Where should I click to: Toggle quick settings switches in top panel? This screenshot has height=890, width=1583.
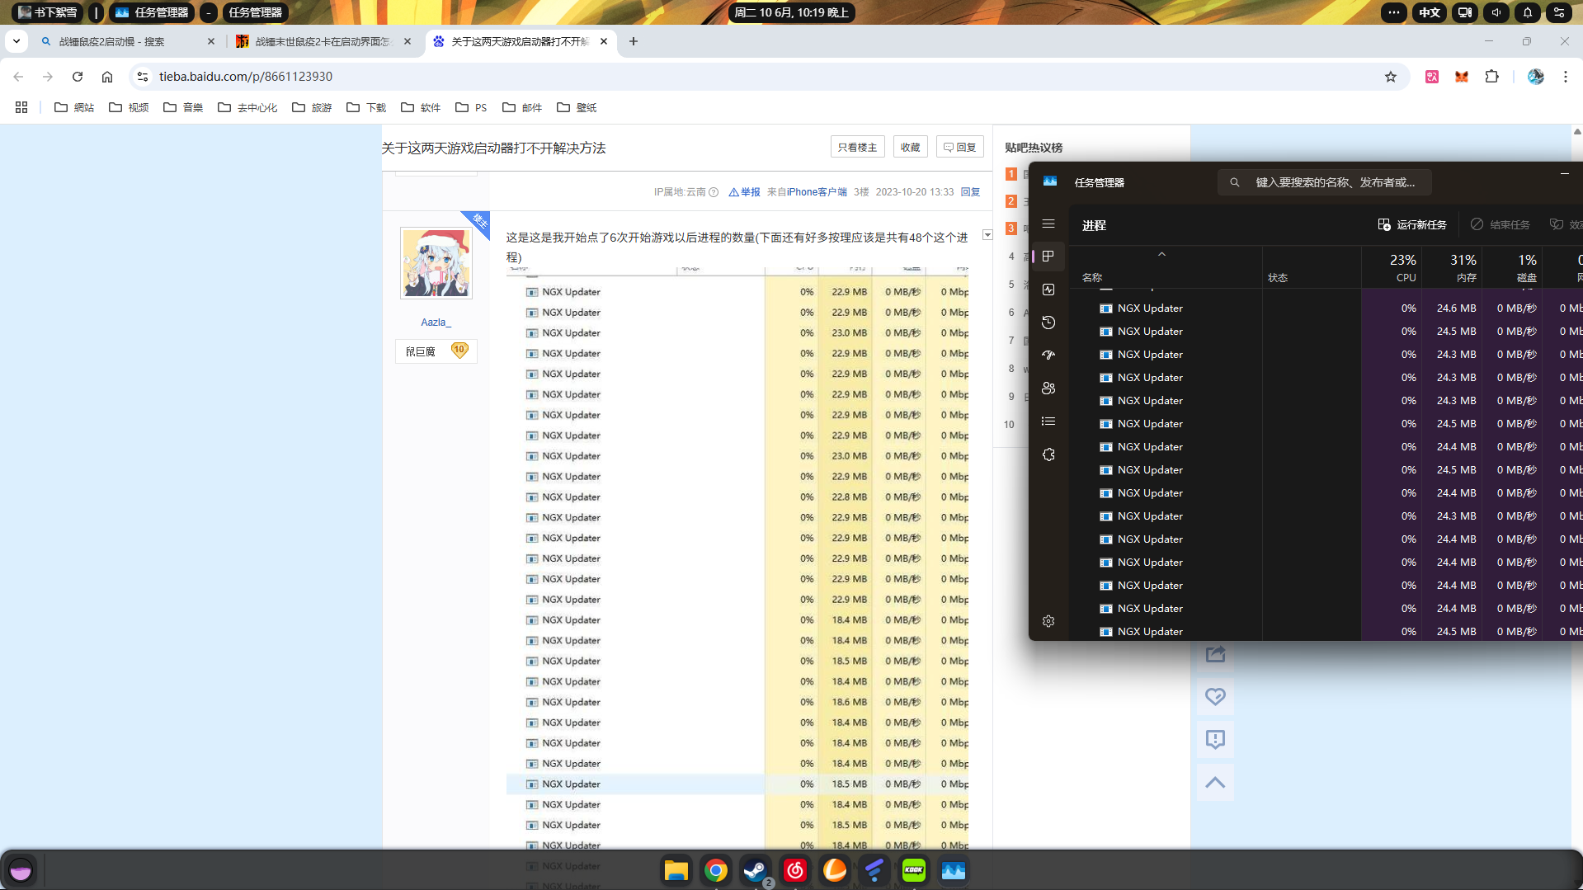pos(1558,12)
